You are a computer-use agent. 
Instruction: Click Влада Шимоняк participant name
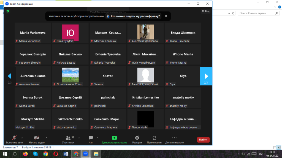[x=183, y=33]
